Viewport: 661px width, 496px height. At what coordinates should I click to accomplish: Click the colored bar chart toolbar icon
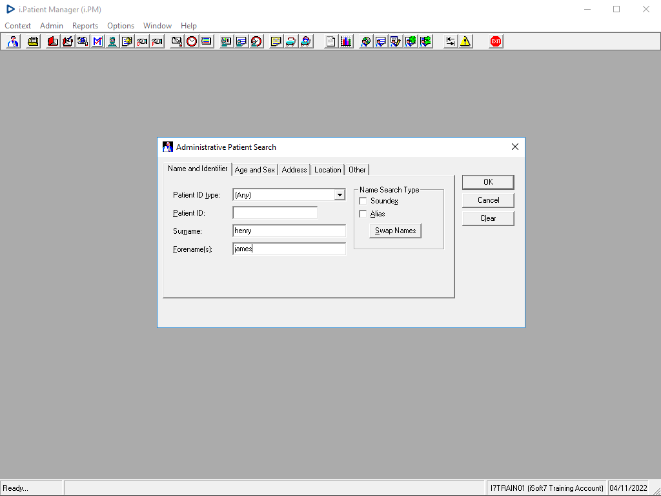(346, 41)
